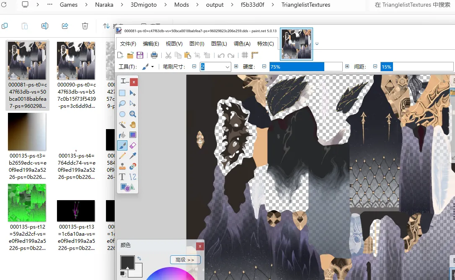Open the 文件(F) menu
Image resolution: width=455 pixels, height=280 pixels.
[x=128, y=44]
